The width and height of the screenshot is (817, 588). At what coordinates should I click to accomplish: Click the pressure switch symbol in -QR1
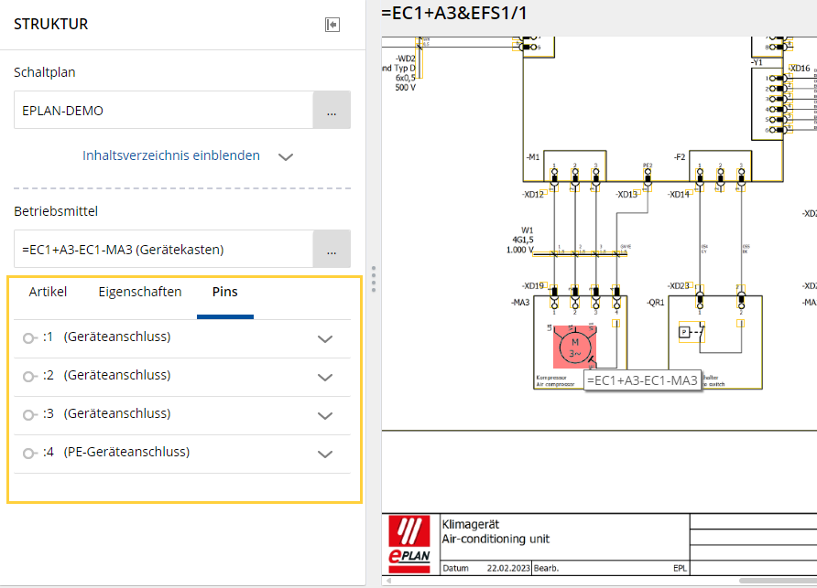692,331
